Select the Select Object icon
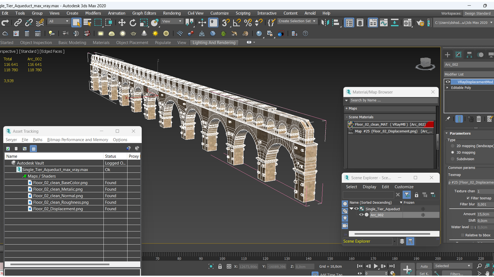The height and width of the screenshot is (277, 494). (x=76, y=22)
